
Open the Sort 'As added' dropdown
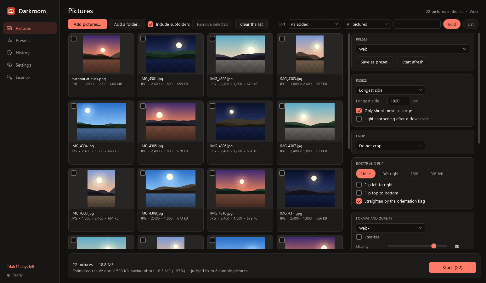[314, 24]
